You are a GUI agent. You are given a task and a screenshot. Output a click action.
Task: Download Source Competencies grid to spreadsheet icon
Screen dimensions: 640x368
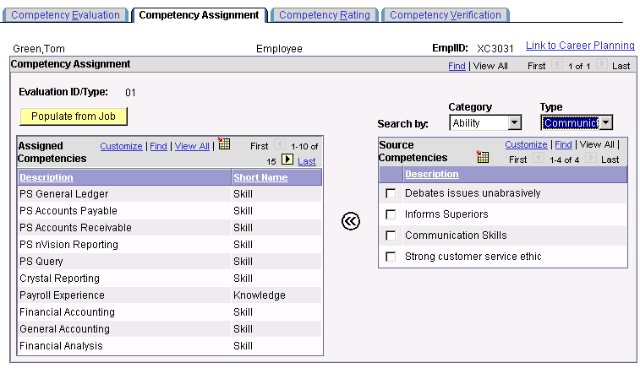(x=483, y=156)
